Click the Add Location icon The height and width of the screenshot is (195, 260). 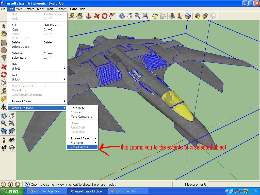click(x=155, y=16)
